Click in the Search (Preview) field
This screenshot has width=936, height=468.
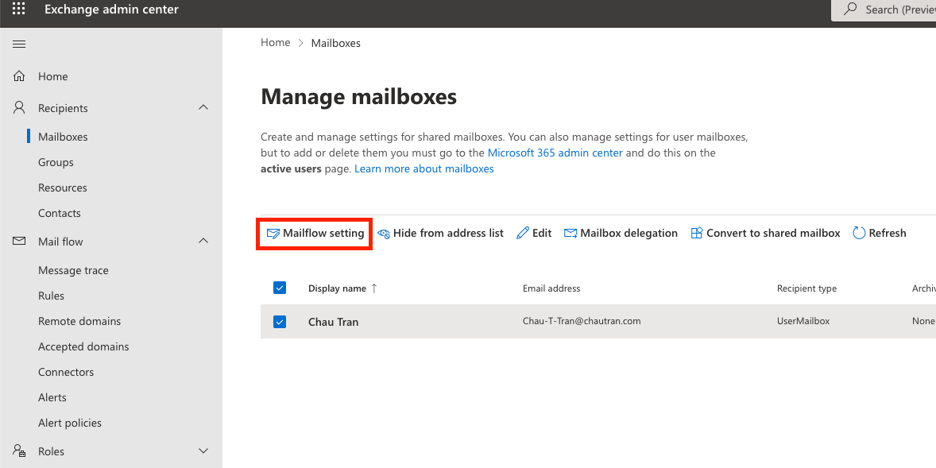[884, 10]
